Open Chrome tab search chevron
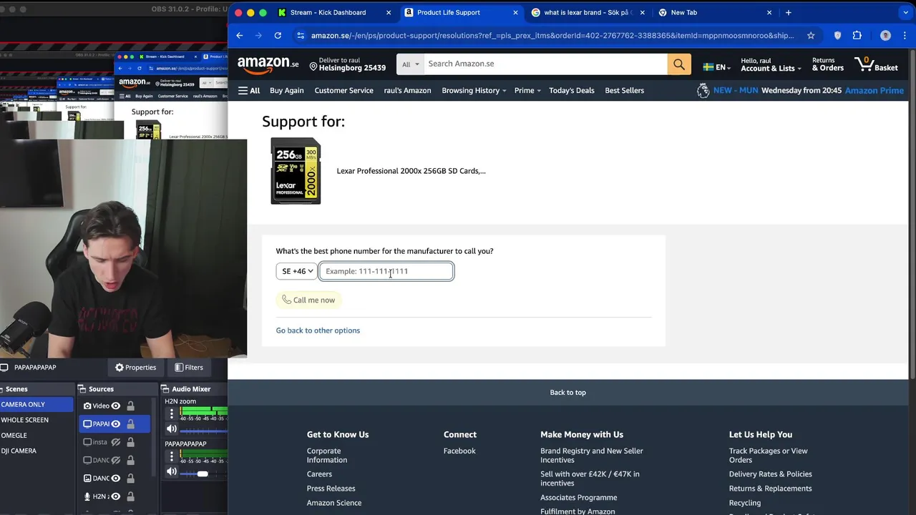Viewport: 916px width, 515px height. point(906,12)
